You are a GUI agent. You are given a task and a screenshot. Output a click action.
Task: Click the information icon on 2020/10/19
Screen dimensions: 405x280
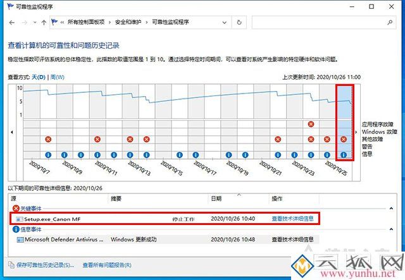[228, 155]
